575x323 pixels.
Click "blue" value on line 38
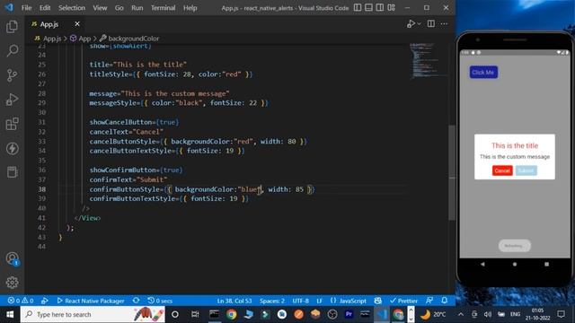point(250,189)
